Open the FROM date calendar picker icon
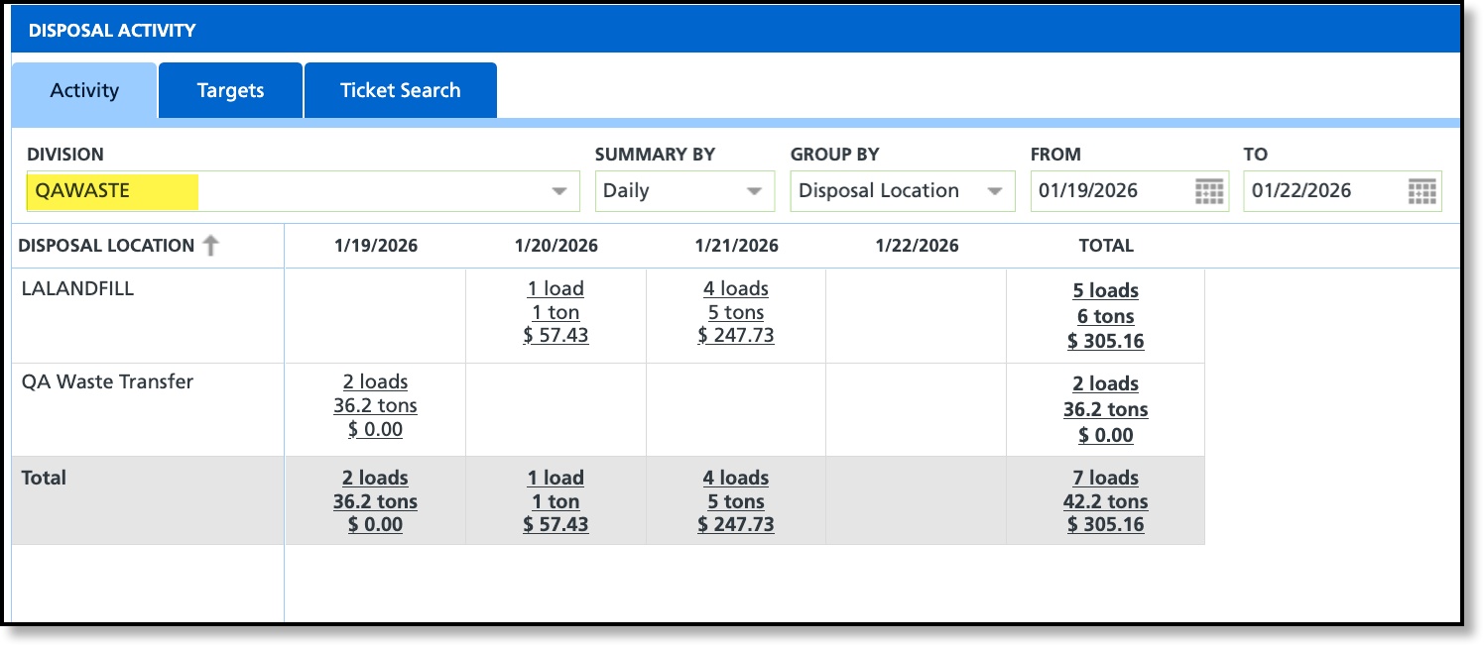1484x646 pixels. 1209,191
